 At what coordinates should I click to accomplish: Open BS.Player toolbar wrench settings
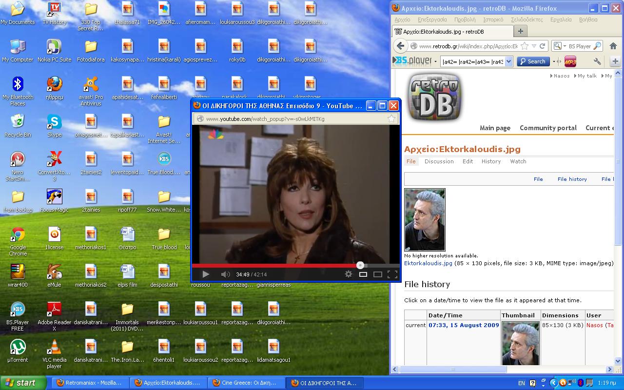[x=597, y=61]
